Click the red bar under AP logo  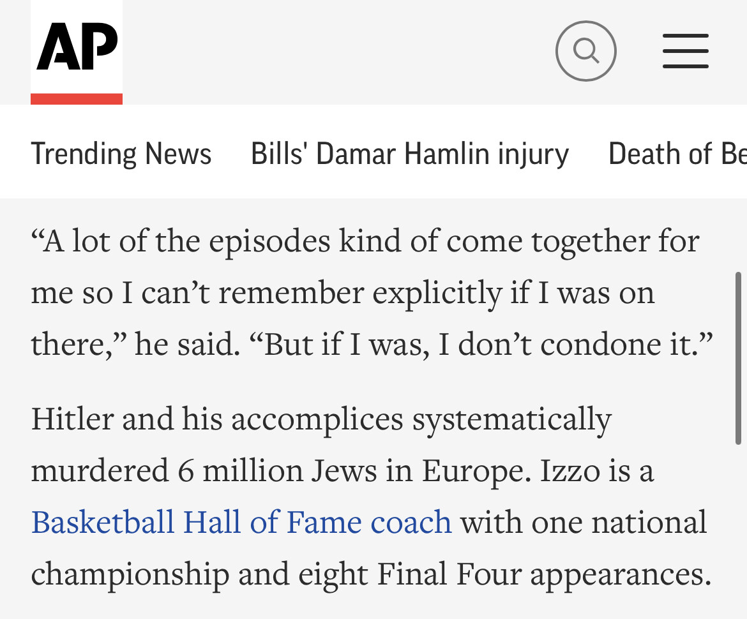(77, 99)
